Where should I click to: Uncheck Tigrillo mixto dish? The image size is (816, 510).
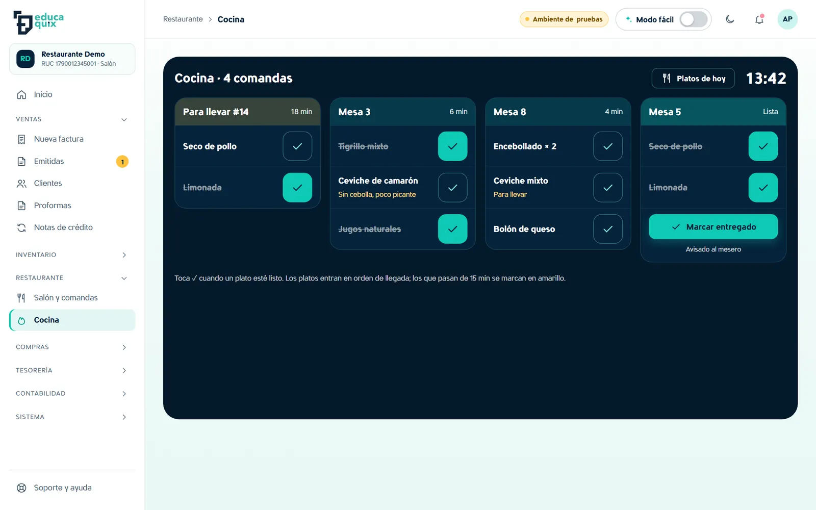[452, 146]
